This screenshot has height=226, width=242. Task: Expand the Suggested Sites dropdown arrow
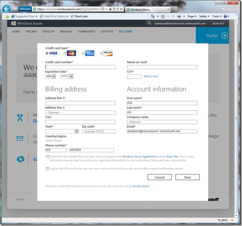coord(36,16)
